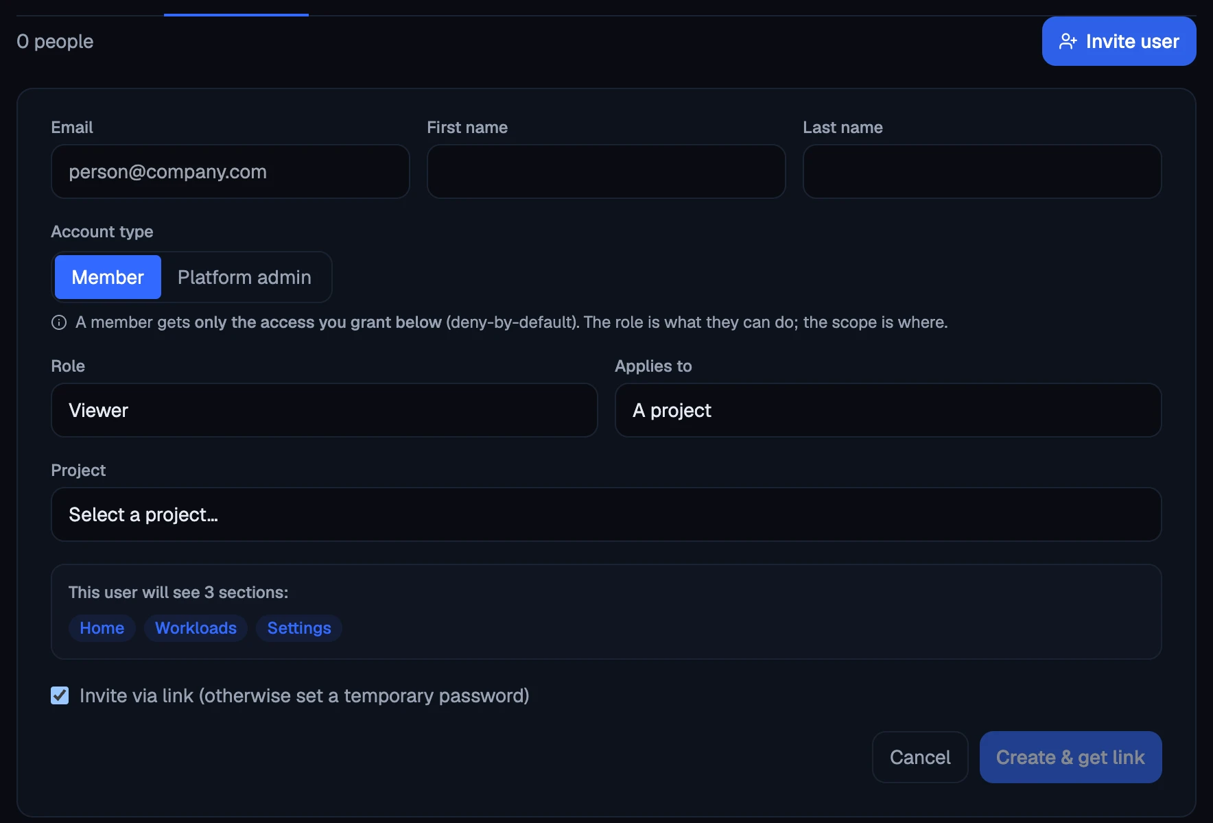The image size is (1213, 823).
Task: Click the add-person icon in Invite user
Action: (x=1068, y=41)
